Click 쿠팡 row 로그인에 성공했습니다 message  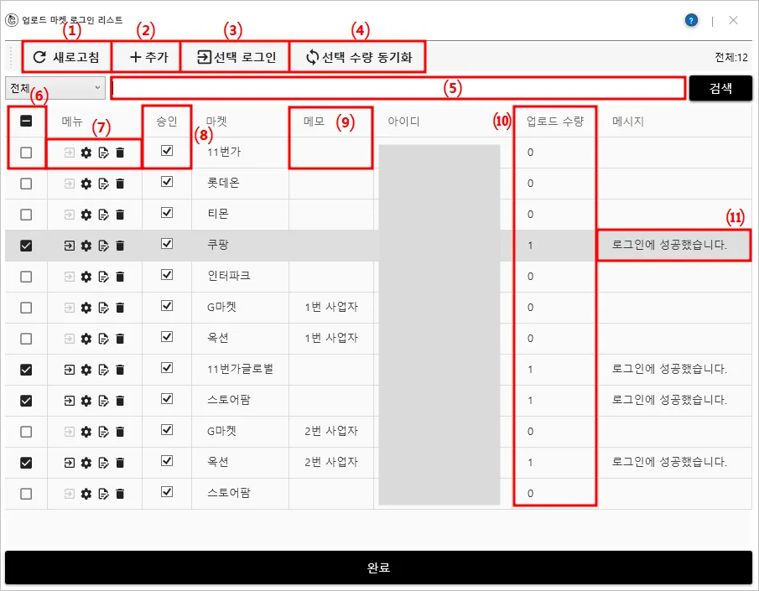click(x=669, y=245)
